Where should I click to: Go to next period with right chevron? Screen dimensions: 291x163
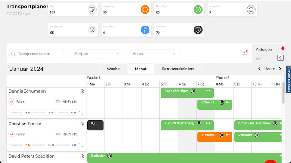click(280, 69)
